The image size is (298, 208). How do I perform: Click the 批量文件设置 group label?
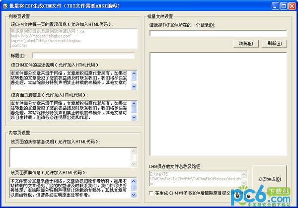coord(160,16)
